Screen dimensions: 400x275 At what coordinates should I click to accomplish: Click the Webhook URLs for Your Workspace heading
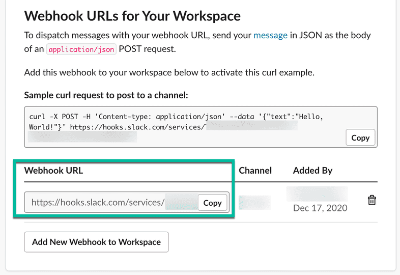click(132, 16)
